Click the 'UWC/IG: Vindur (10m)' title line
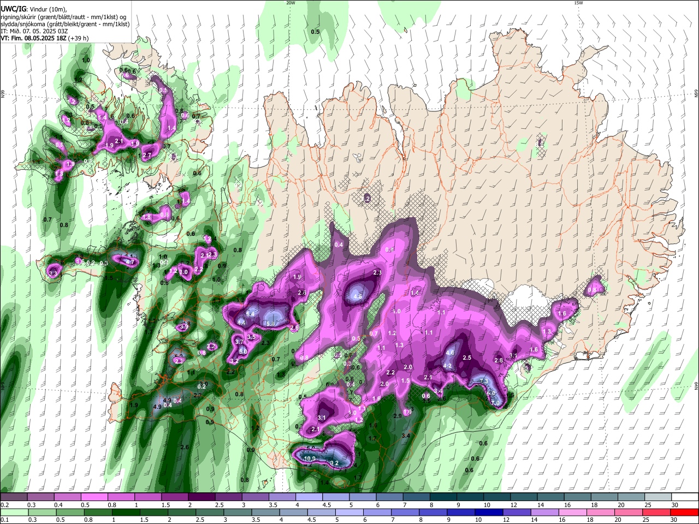699x524 pixels. (x=33, y=9)
